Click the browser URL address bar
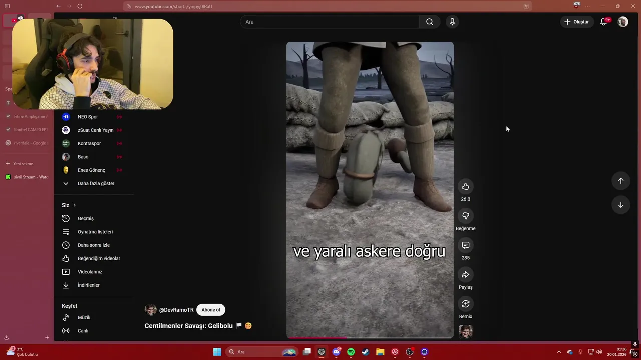This screenshot has width=641, height=360. point(328,6)
